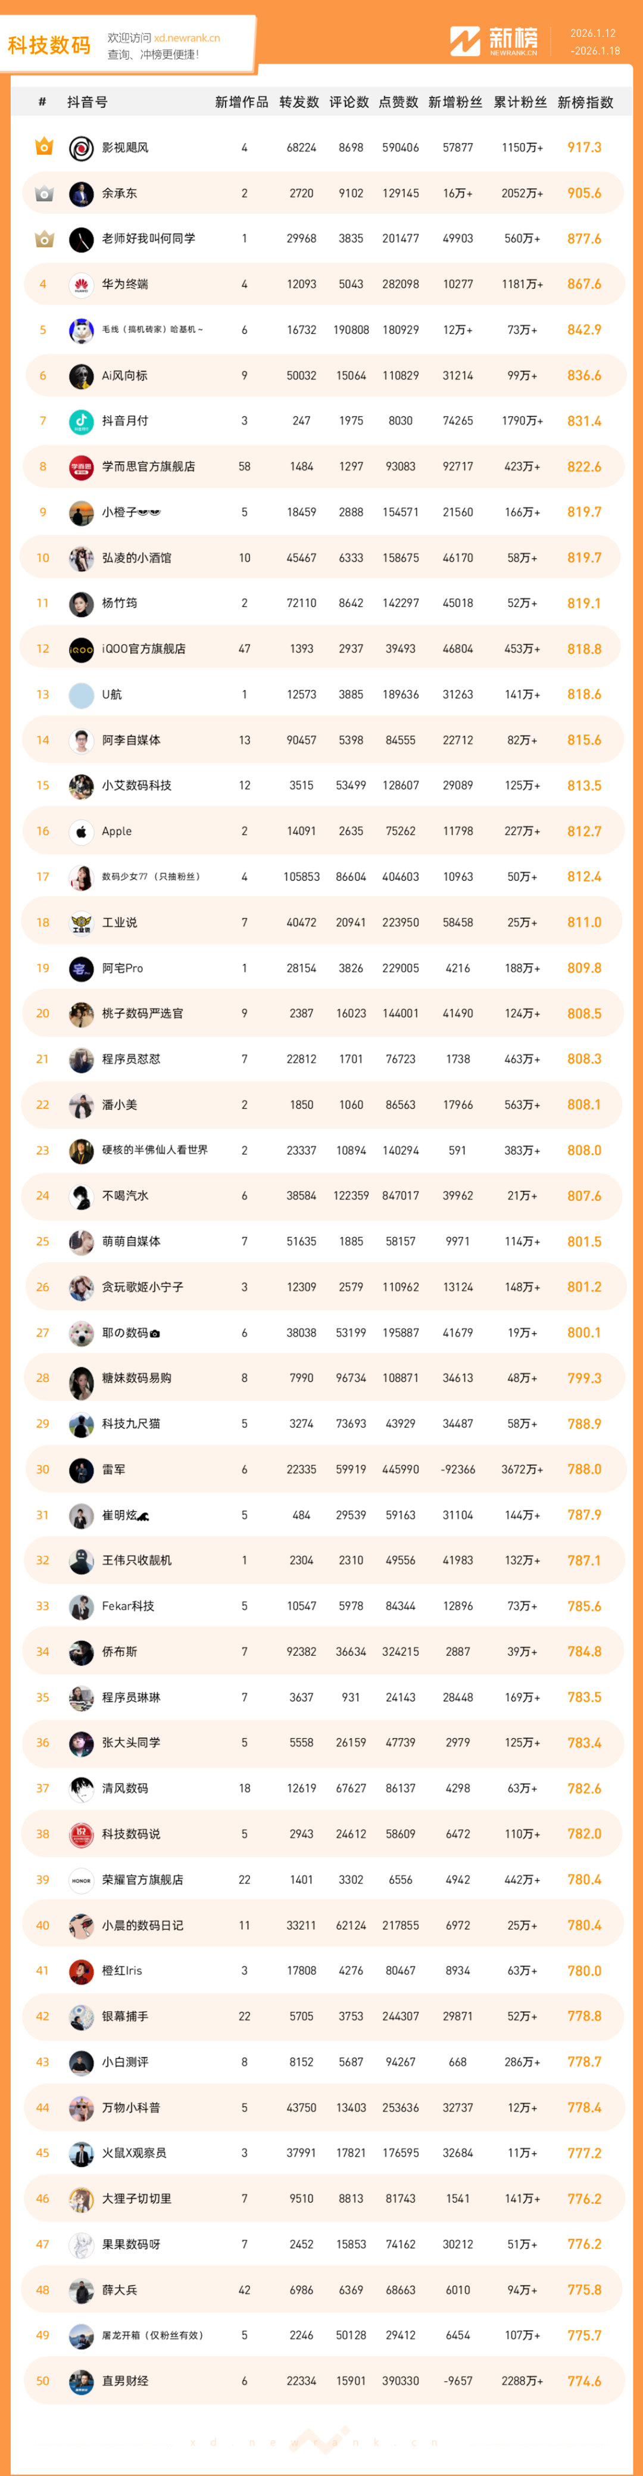The height and width of the screenshot is (2476, 643).
Task: Click the 点赞数 column header
Action: tap(398, 103)
